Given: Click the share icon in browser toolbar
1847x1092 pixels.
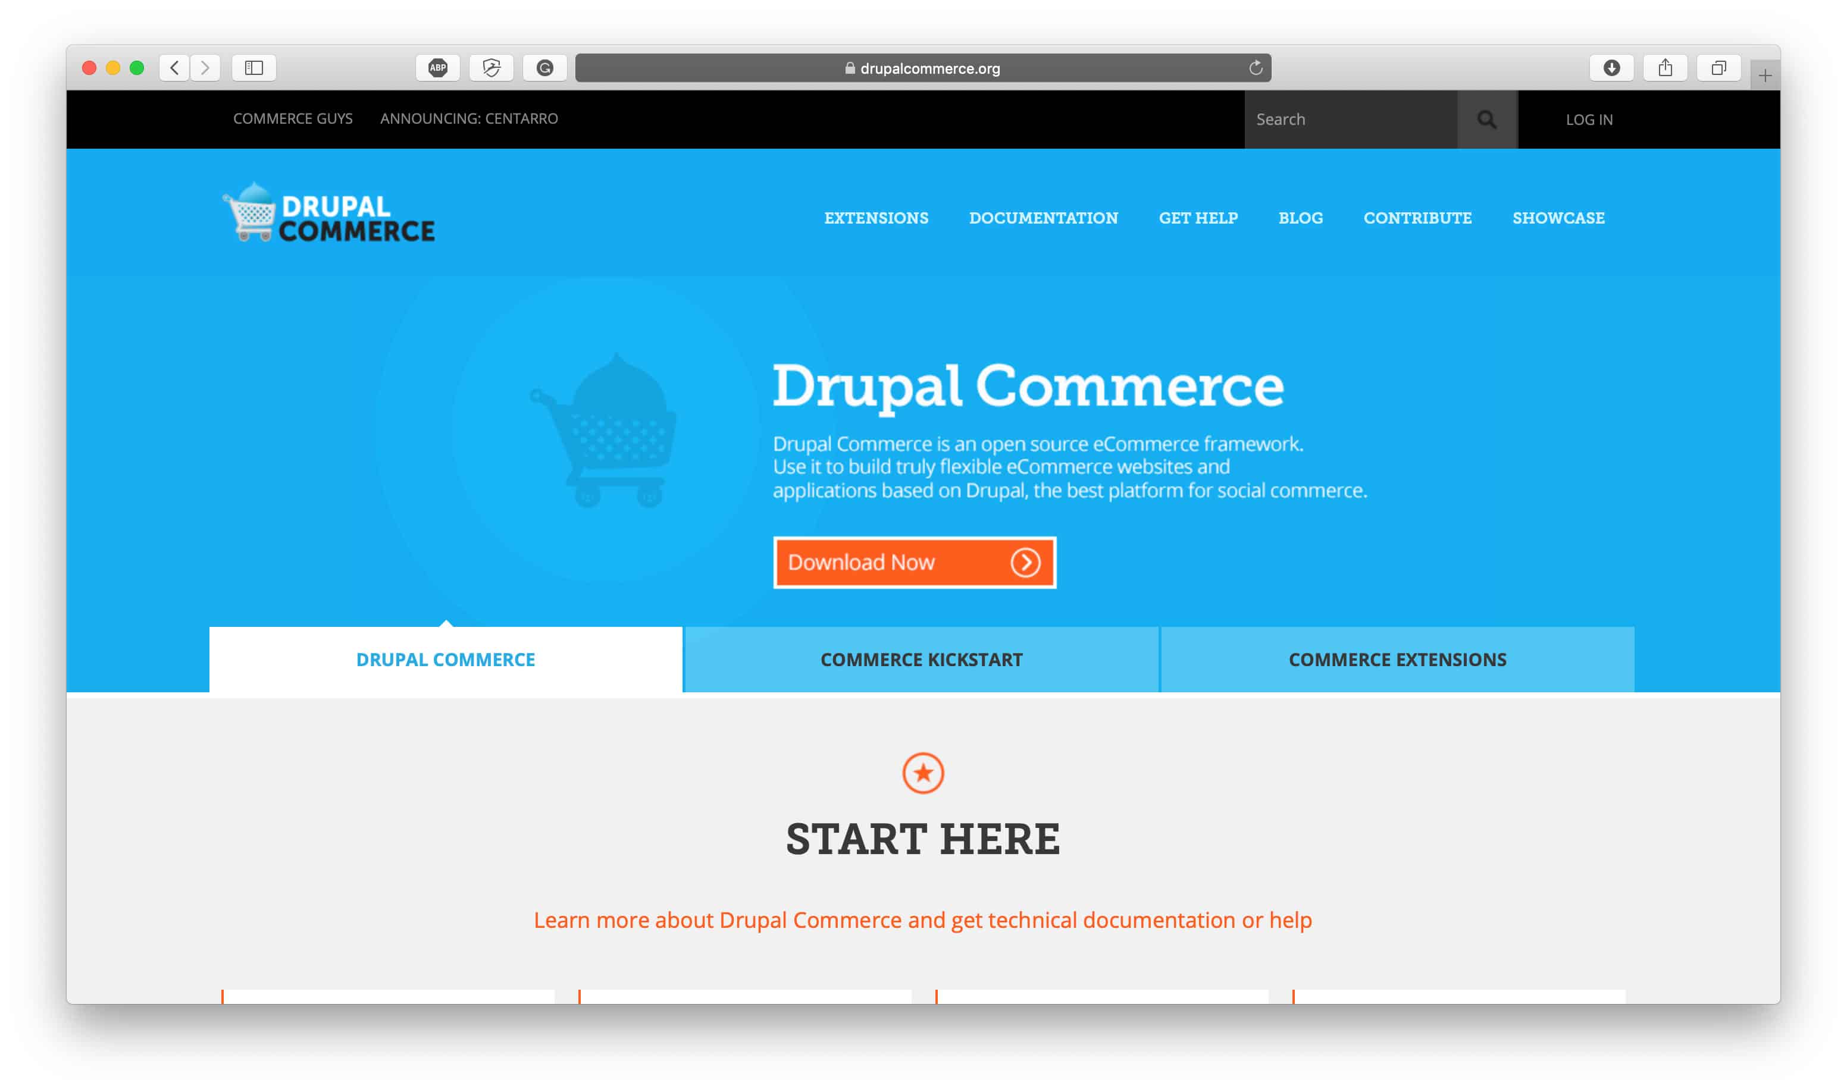Looking at the screenshot, I should click(1666, 68).
